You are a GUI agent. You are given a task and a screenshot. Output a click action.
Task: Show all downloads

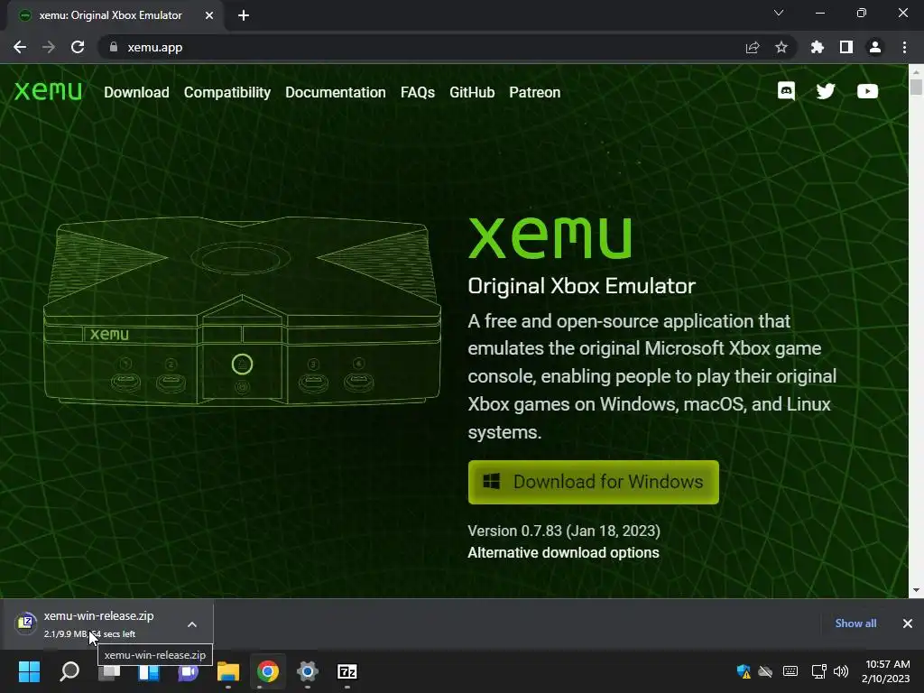[855, 624]
